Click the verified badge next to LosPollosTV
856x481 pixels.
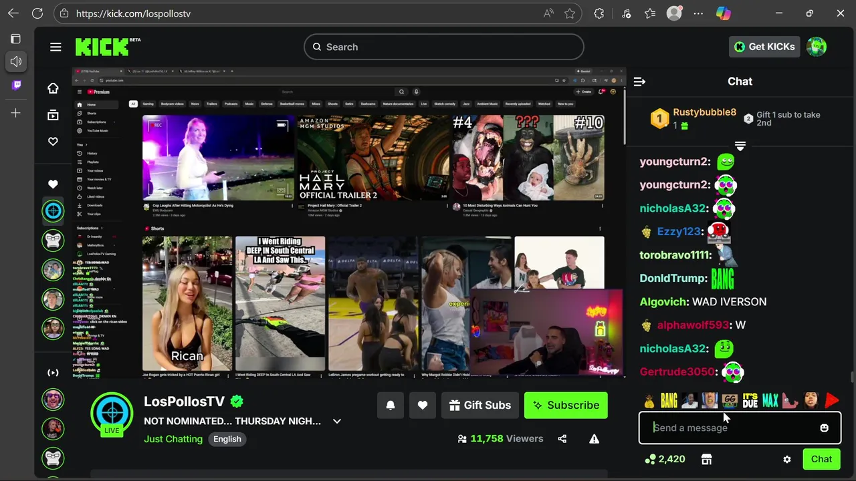237,402
